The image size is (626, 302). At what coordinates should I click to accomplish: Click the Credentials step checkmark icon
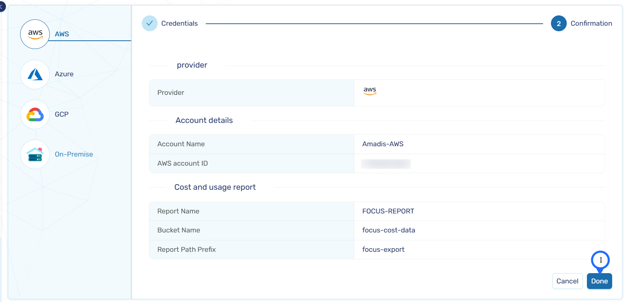tap(150, 23)
